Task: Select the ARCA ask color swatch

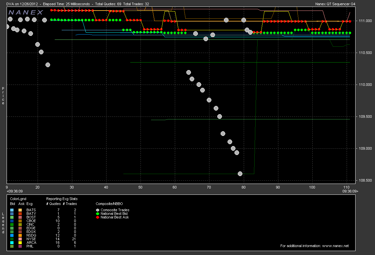Action: click(20, 242)
